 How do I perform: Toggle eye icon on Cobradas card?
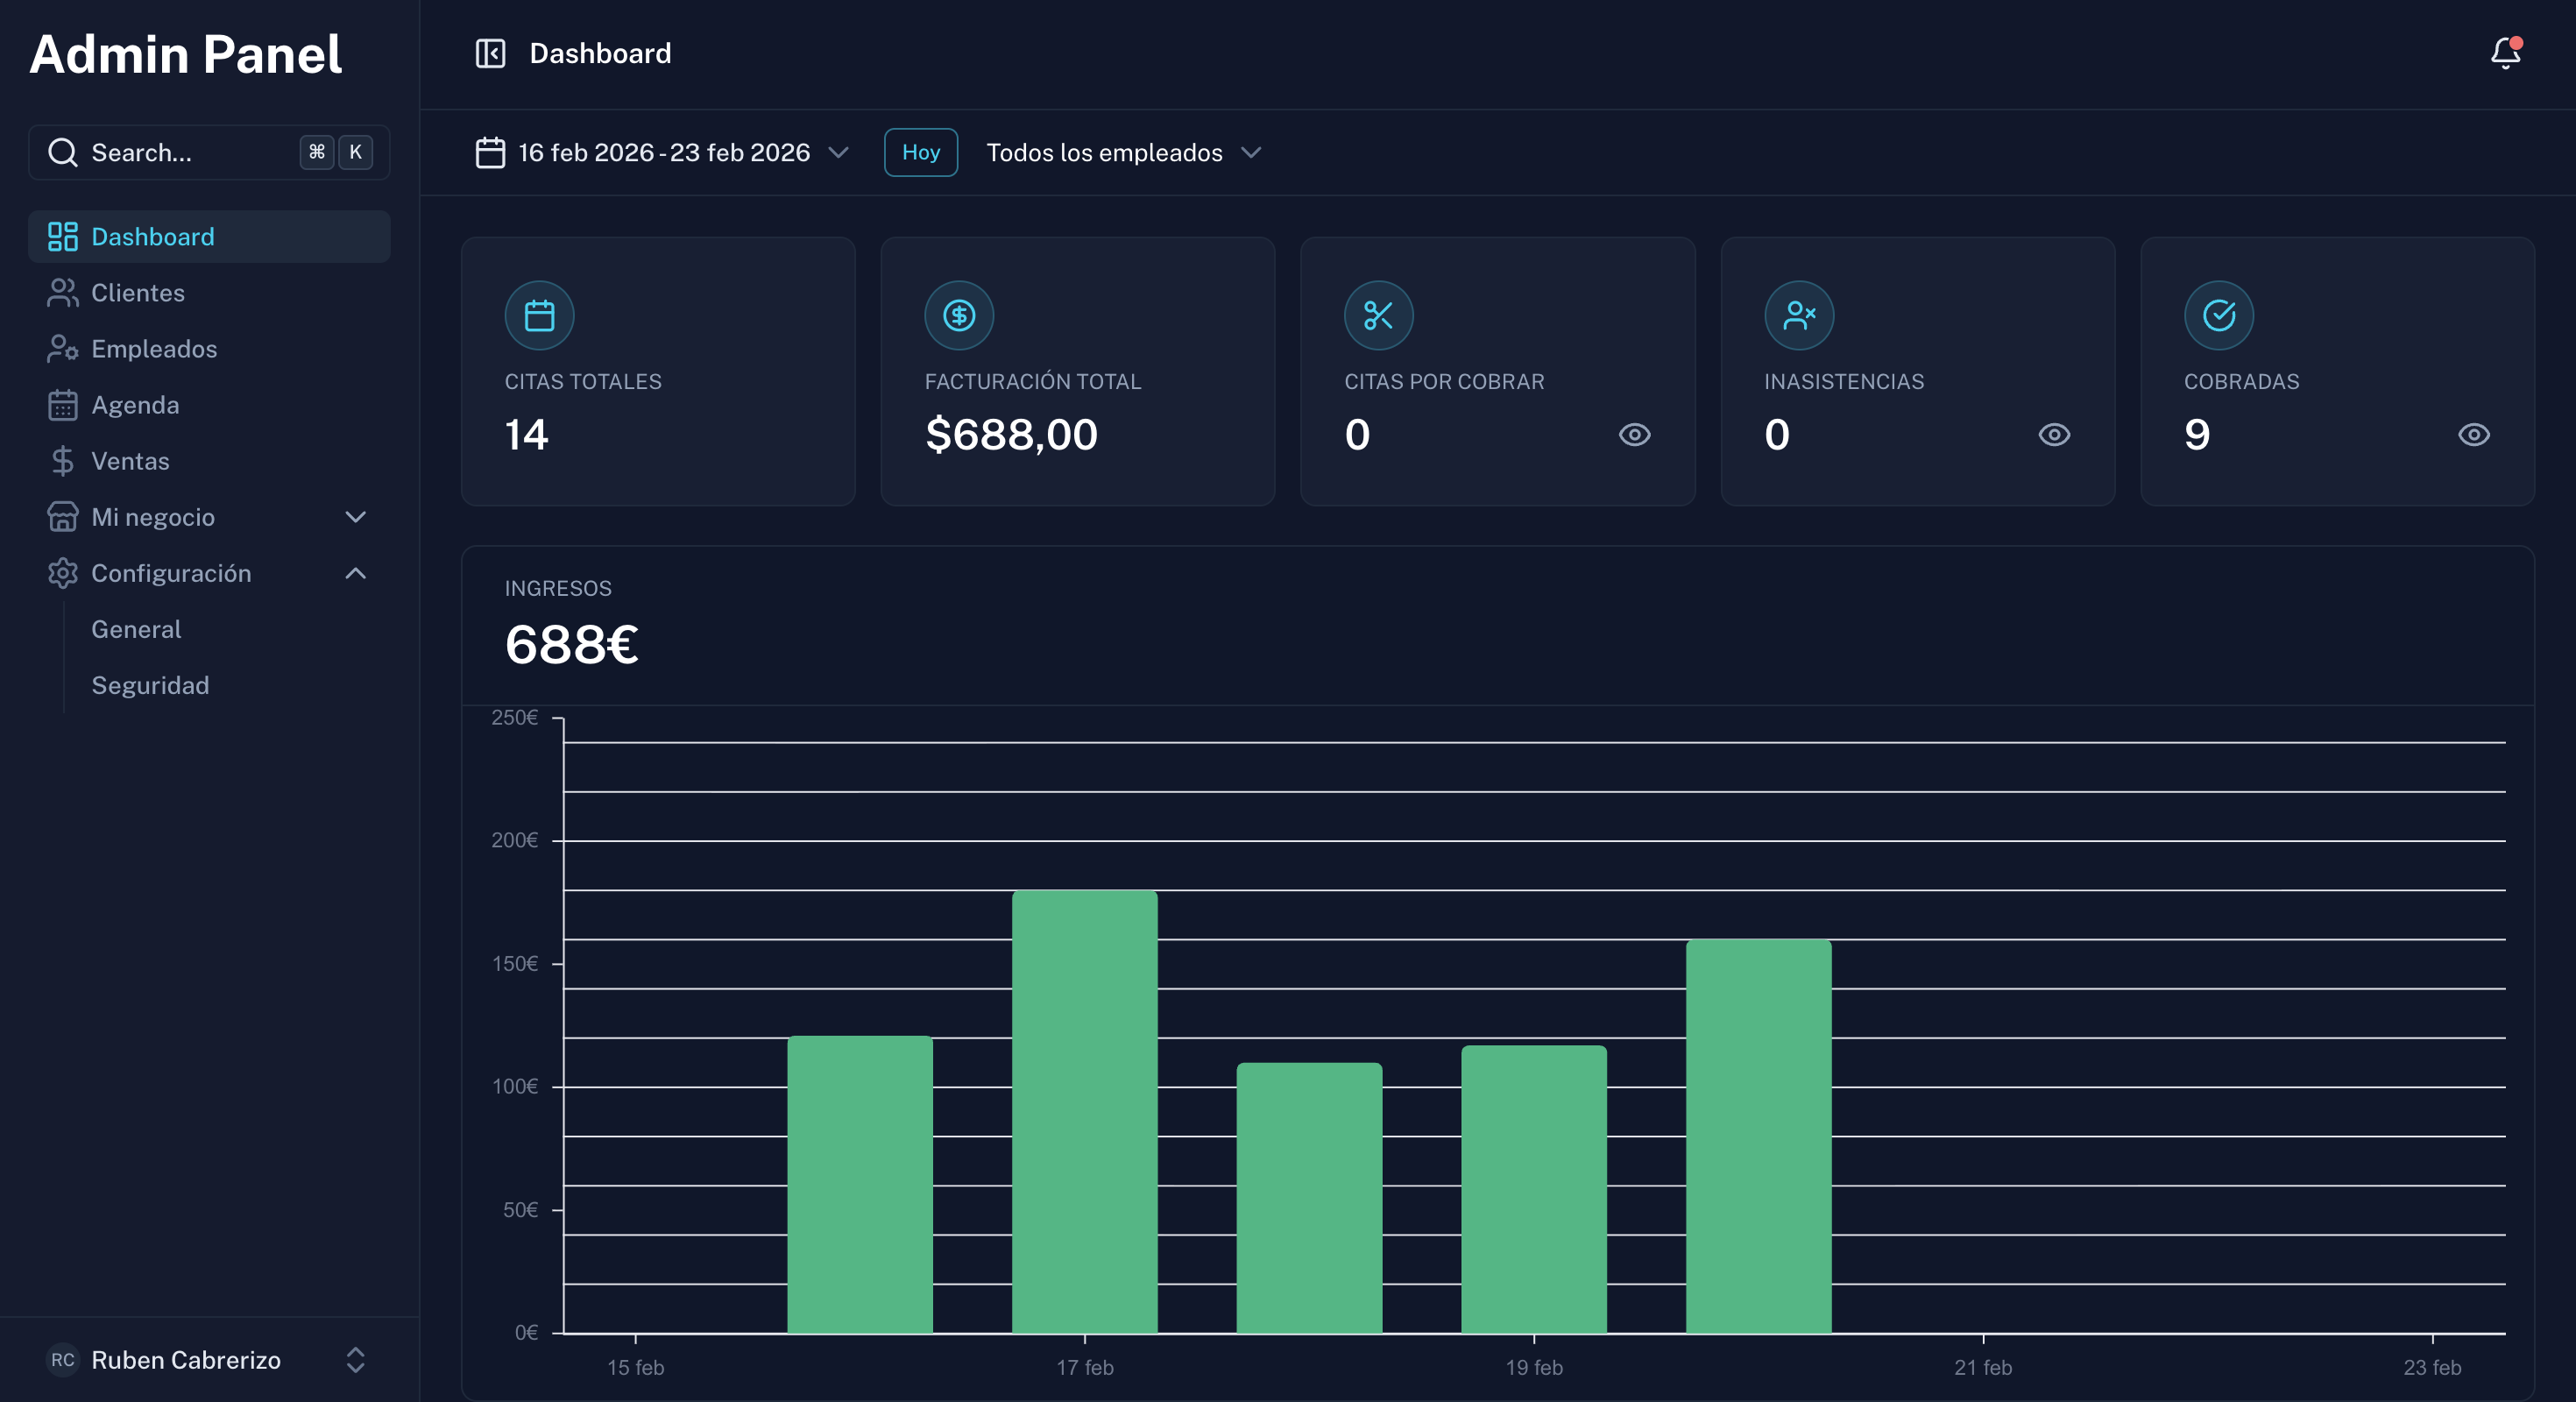[x=2473, y=435]
